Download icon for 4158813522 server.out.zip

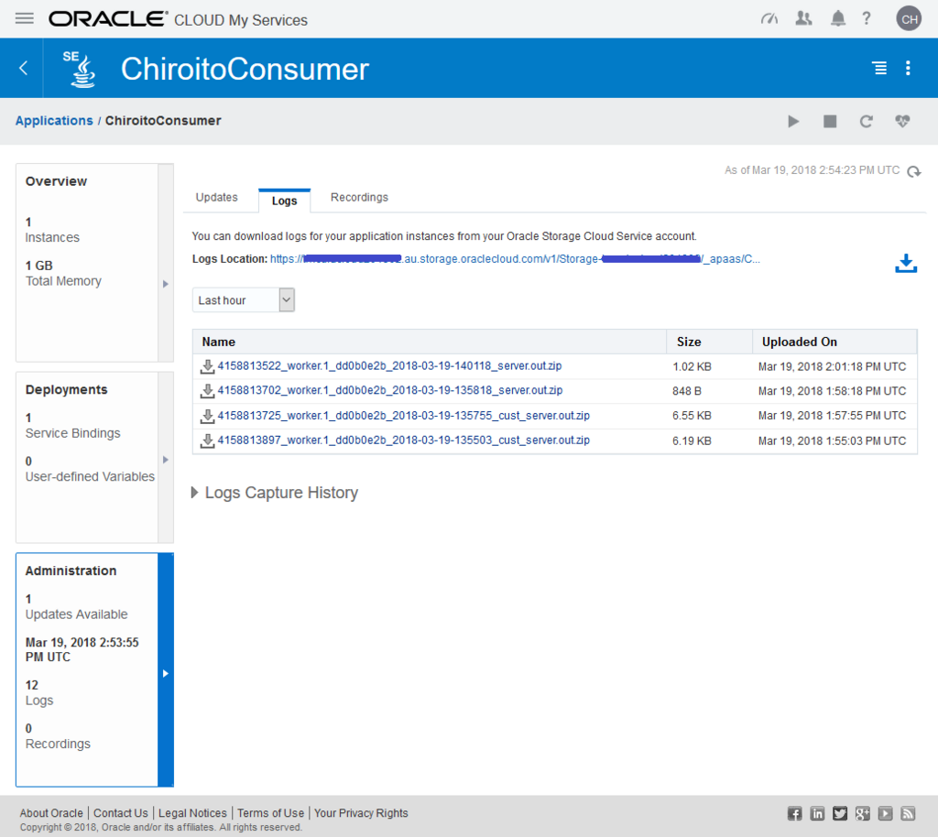(207, 366)
